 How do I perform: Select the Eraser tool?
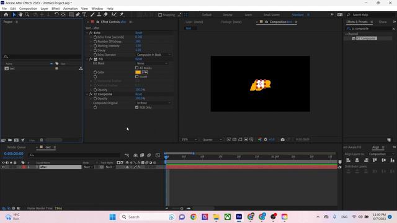click(x=105, y=15)
